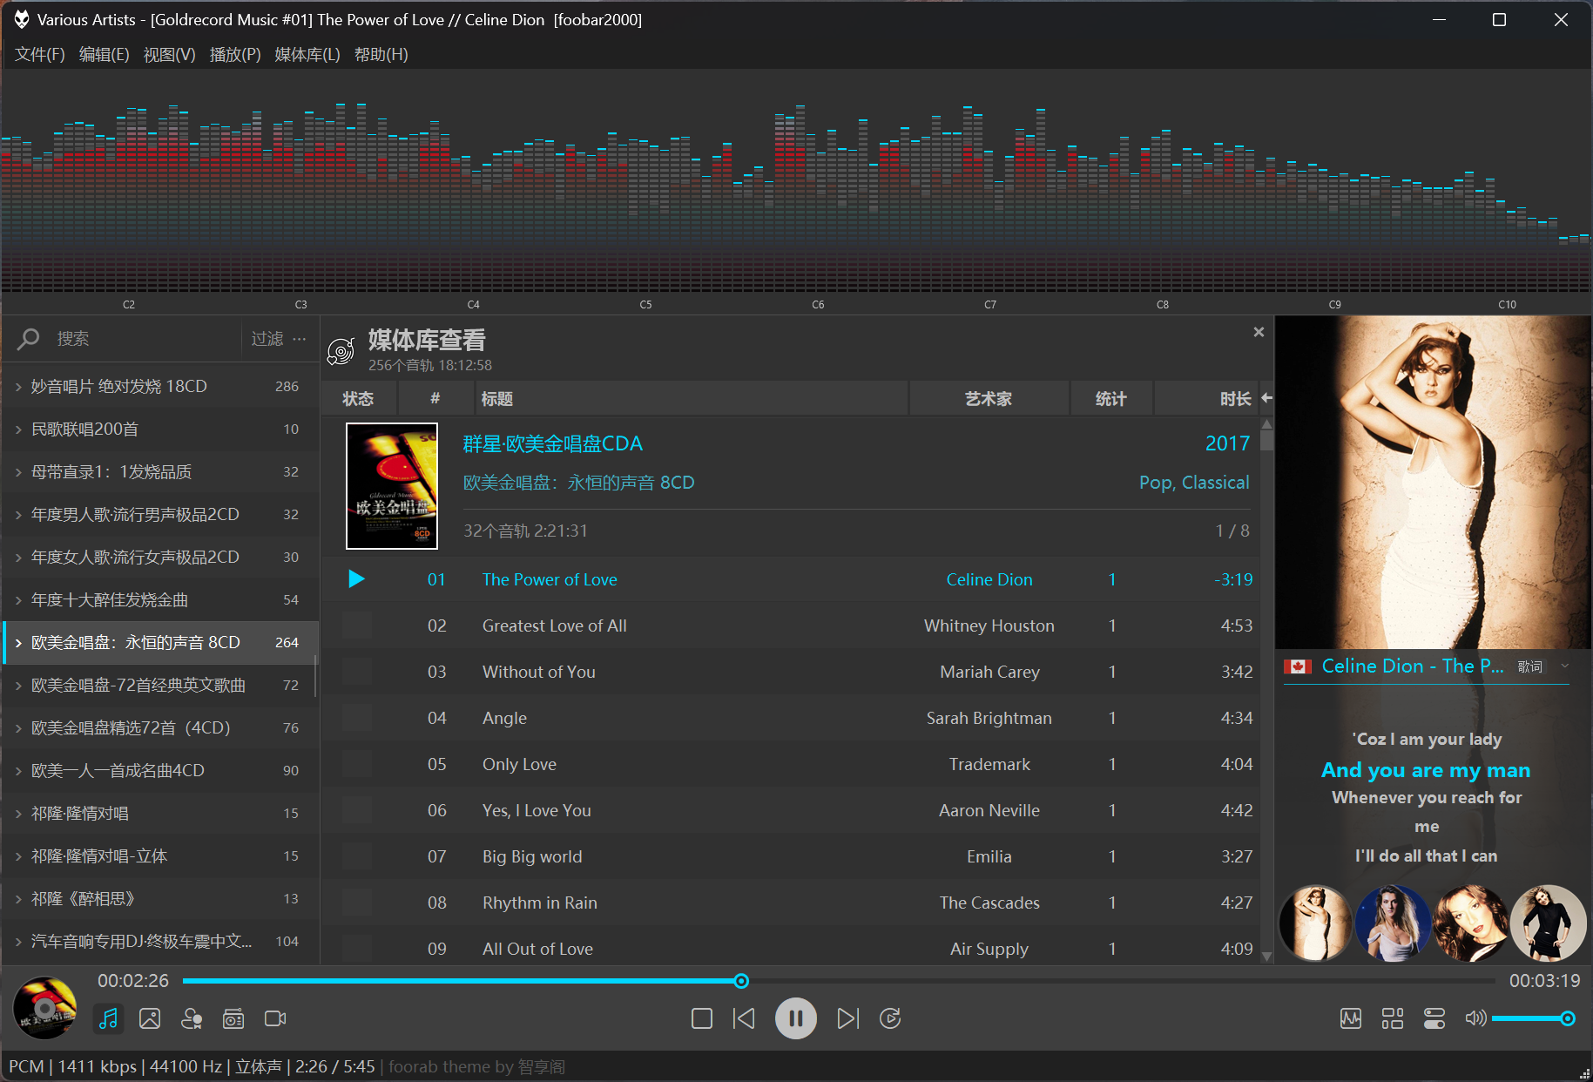This screenshot has width=1593, height=1082.
Task: Expand 年度十大醉佳发烧金曲 item
Action: [x=18, y=600]
